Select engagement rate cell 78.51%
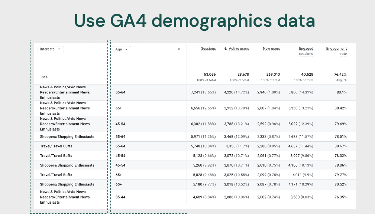The height and width of the screenshot is (214, 375). point(340,137)
